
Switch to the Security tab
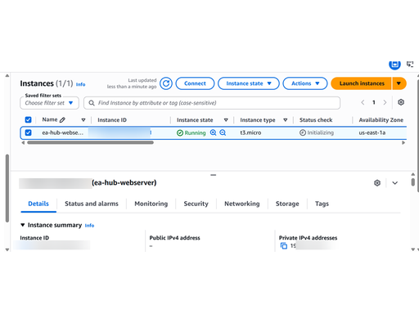[x=196, y=204]
